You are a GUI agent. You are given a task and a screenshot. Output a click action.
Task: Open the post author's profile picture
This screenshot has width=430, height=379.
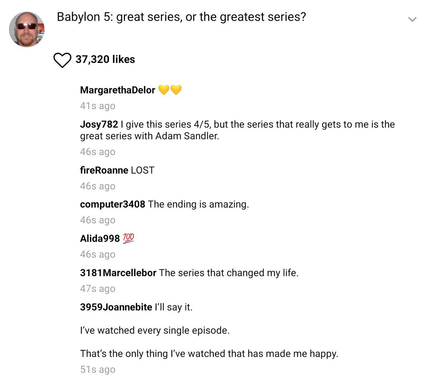[x=27, y=29]
